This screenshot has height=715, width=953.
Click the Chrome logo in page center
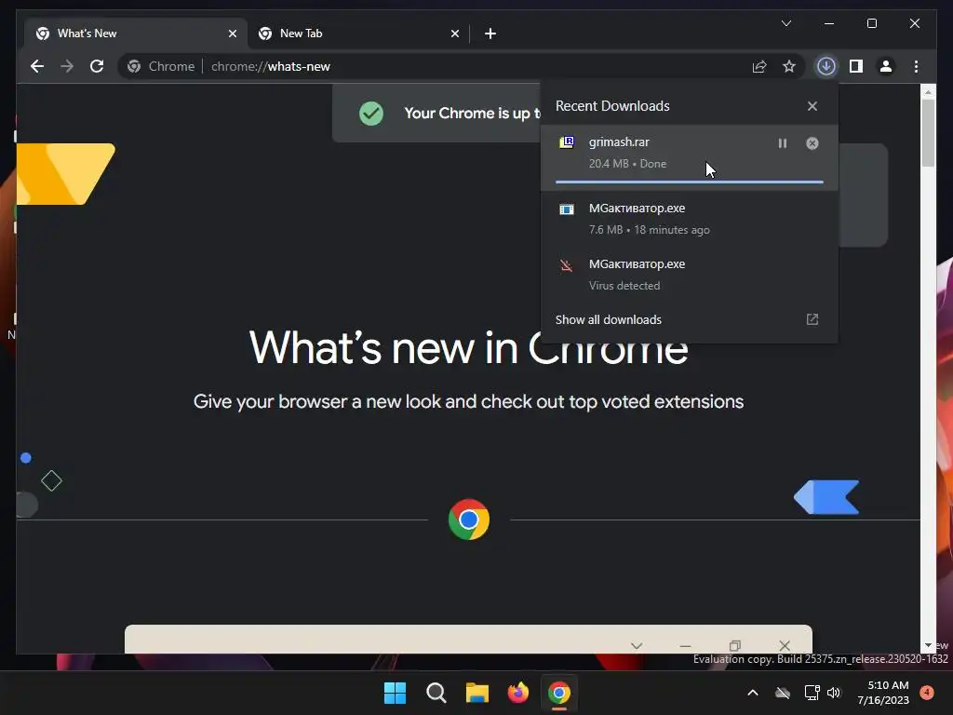tap(469, 519)
